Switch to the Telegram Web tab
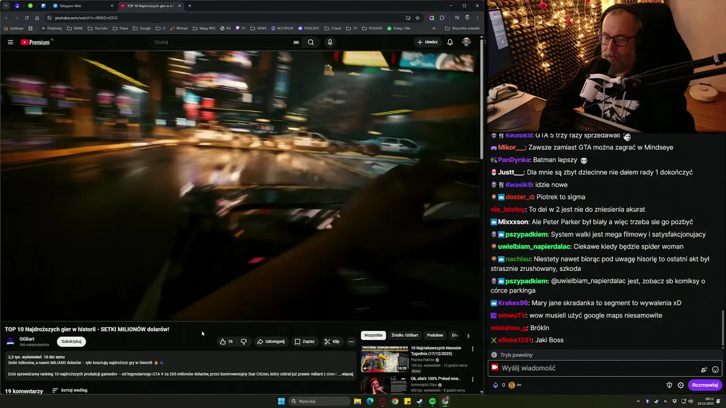726x408 pixels. (x=82, y=6)
